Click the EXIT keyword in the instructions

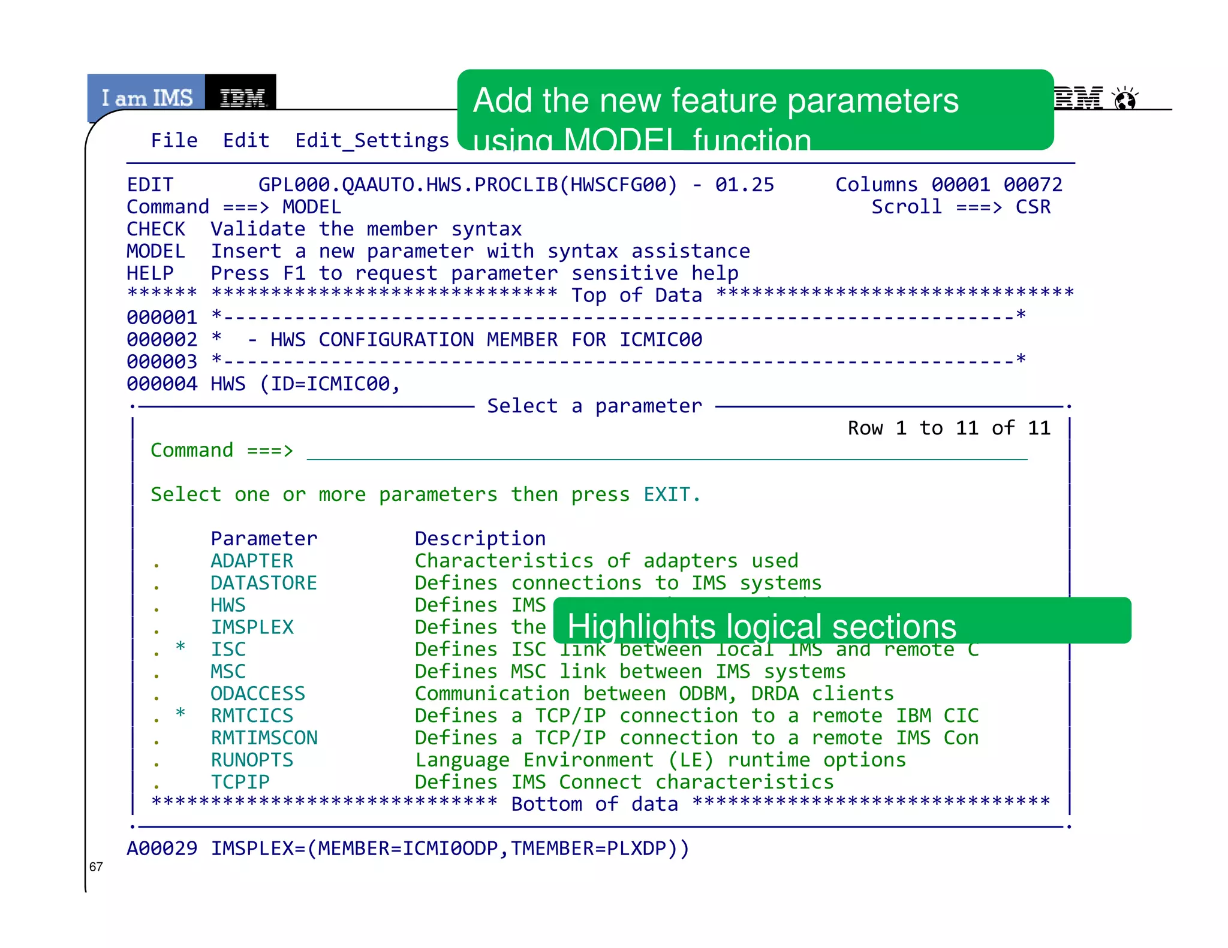(x=666, y=494)
